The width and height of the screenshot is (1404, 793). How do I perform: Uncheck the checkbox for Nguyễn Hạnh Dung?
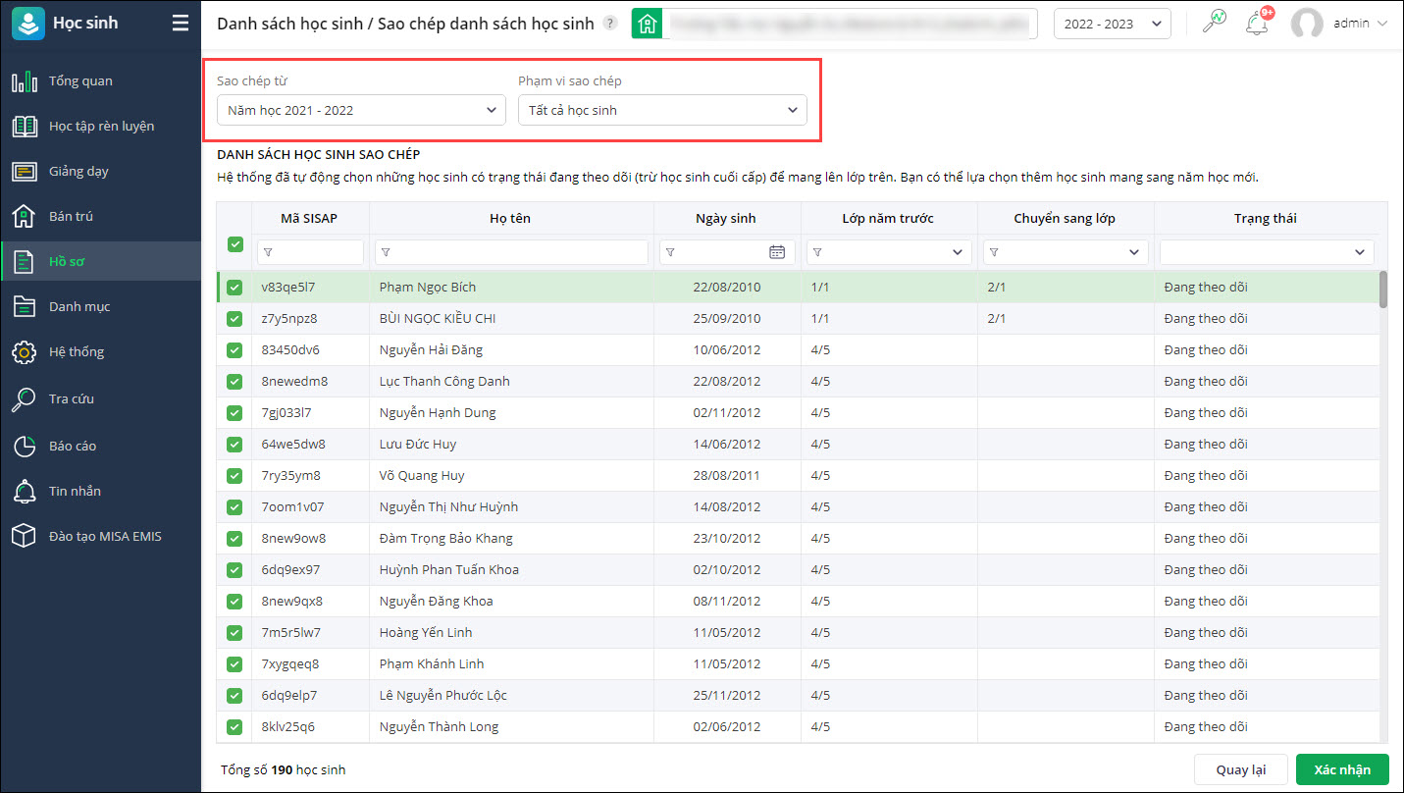pos(234,413)
